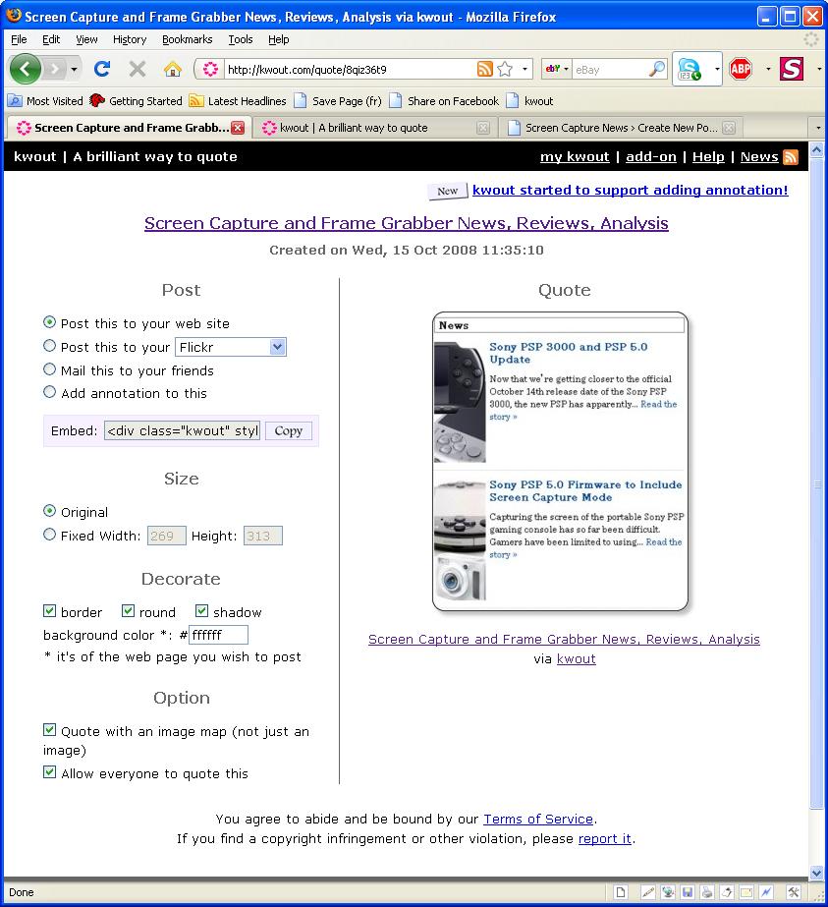The width and height of the screenshot is (828, 907).
Task: Click the search magnifier in eBay box
Action: point(656,70)
